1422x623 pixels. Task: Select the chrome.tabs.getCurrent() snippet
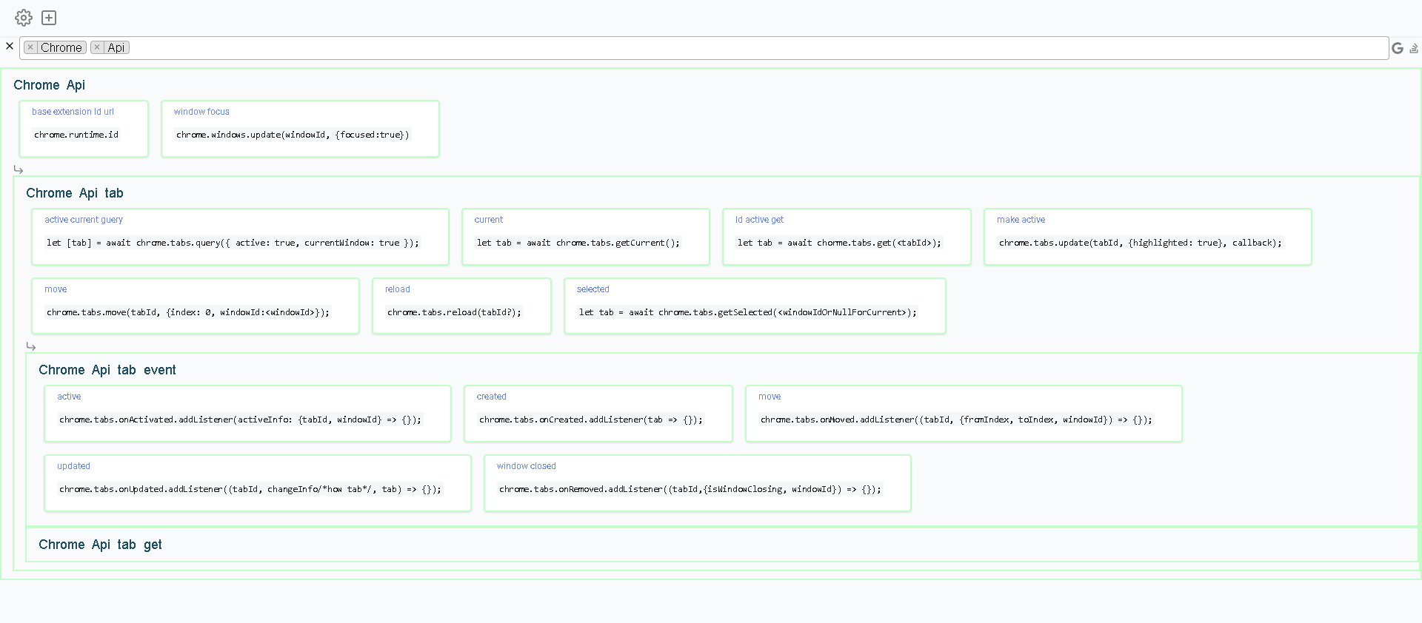[x=578, y=243]
